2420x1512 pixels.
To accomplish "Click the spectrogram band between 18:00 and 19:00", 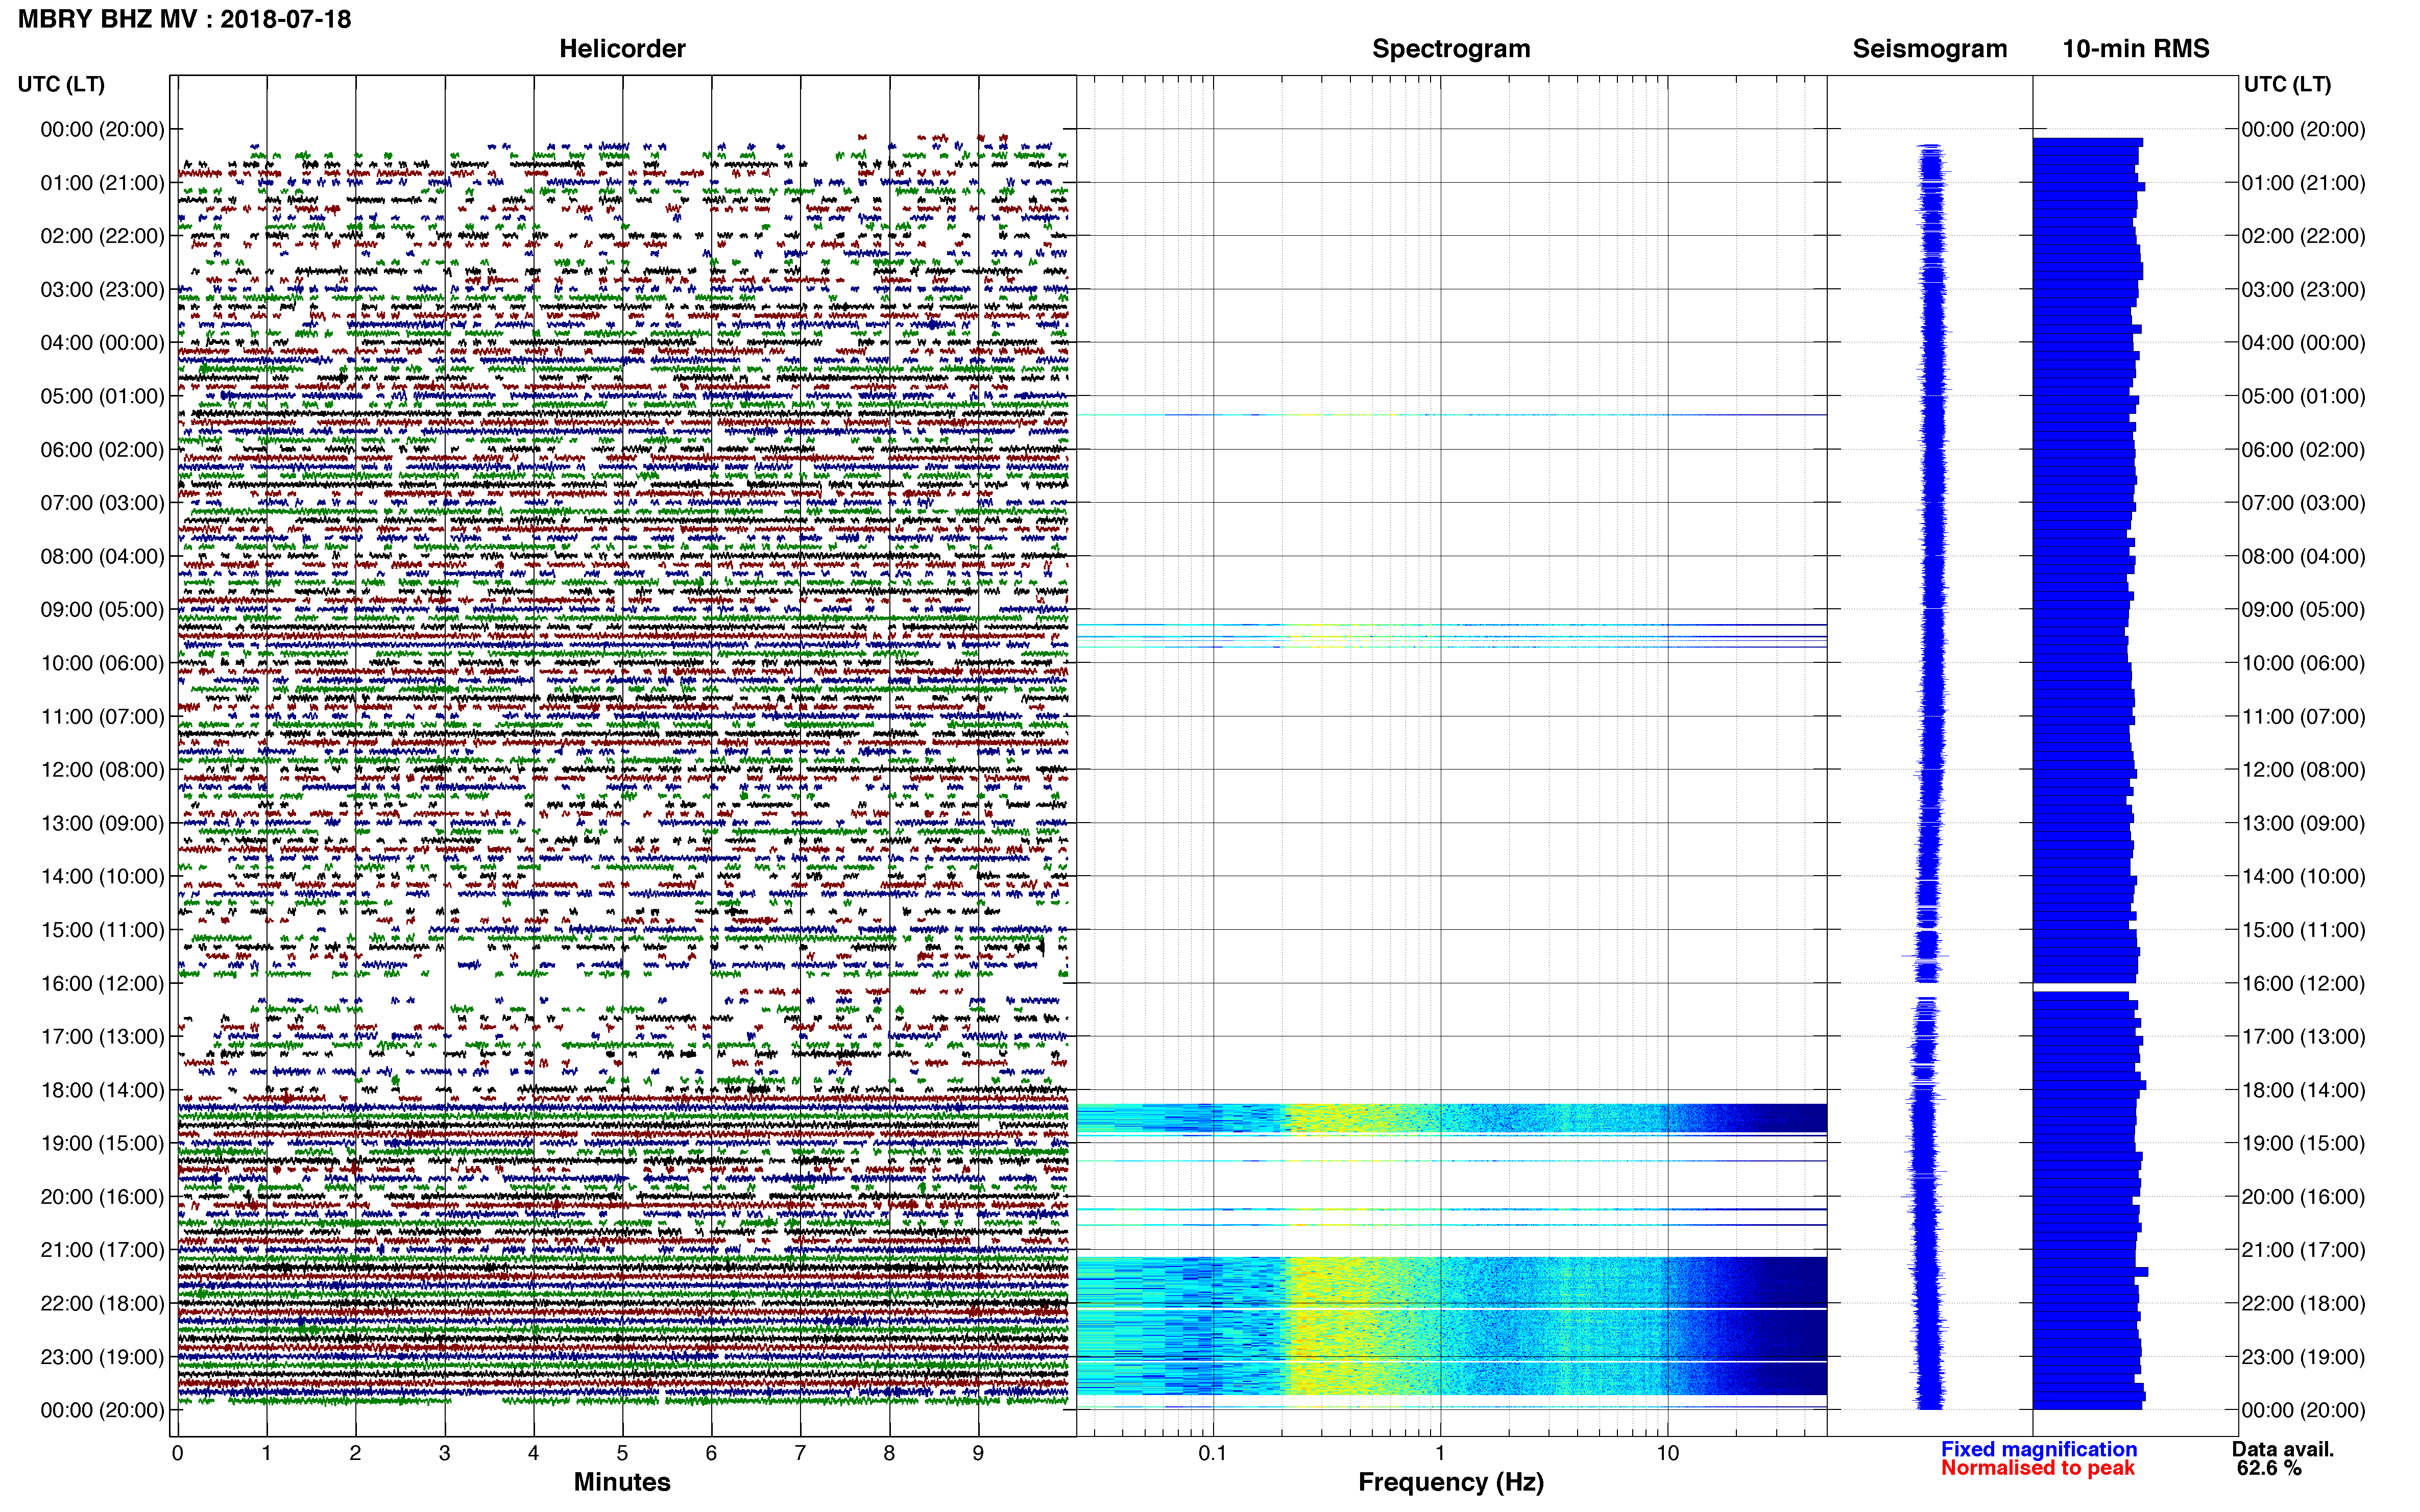I will [1451, 1118].
